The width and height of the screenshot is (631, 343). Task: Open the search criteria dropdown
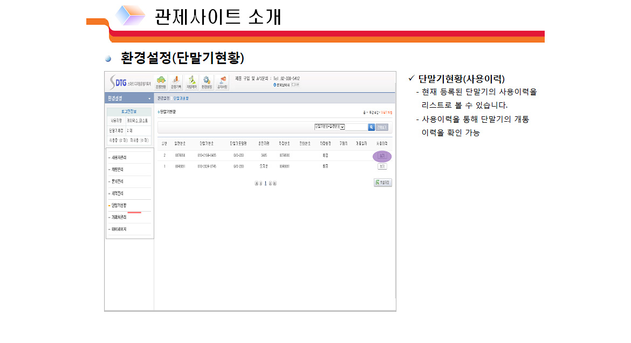tap(330, 127)
